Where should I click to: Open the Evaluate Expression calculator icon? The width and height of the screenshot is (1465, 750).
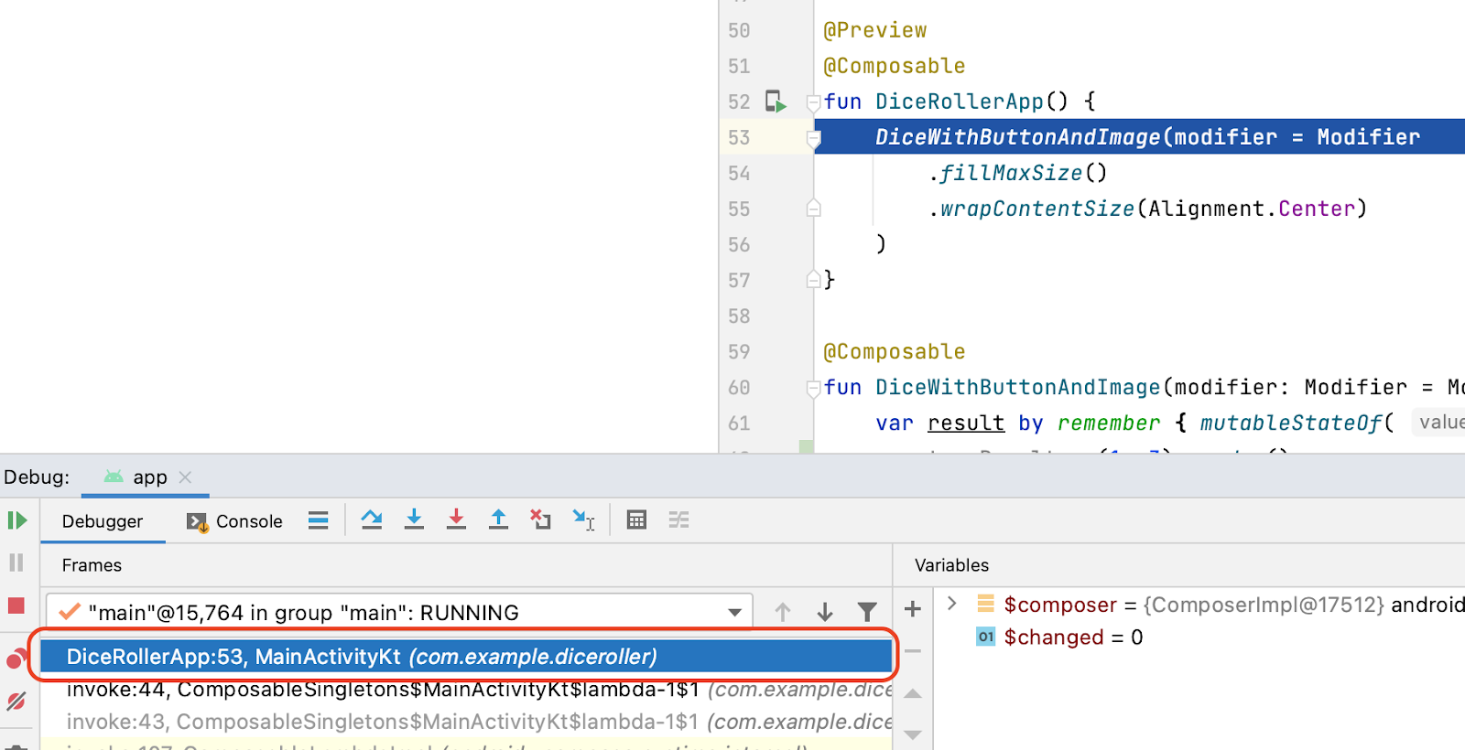636,520
